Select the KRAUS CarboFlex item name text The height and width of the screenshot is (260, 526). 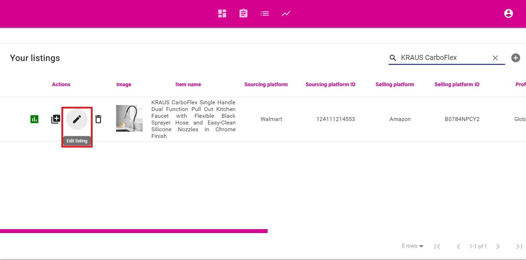[193, 119]
